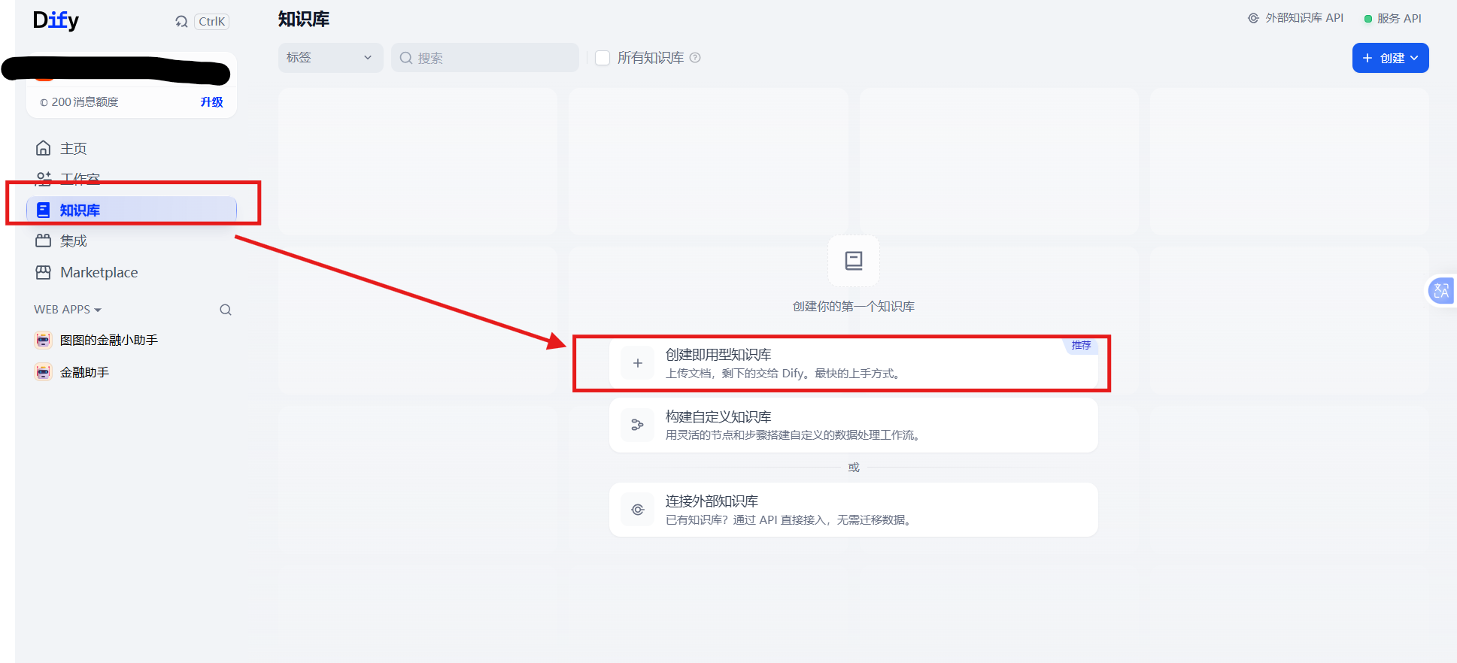The image size is (1457, 663).
Task: Click the WEB APPS search magnifier icon
Action: pyautogui.click(x=226, y=310)
